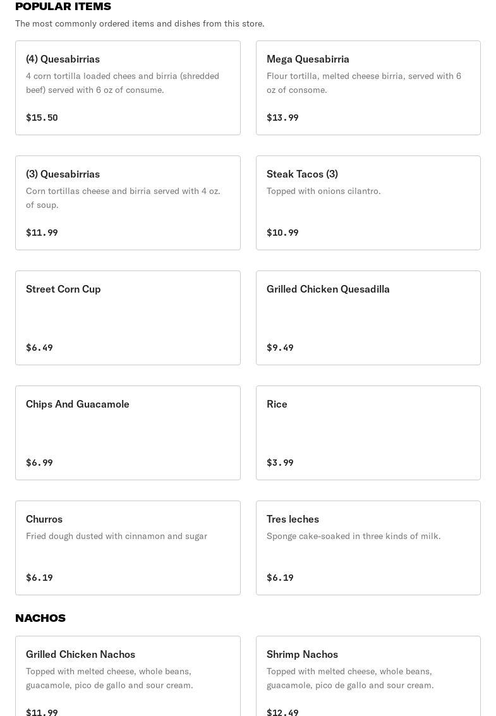Select the Tres leches dessert item
496x716 pixels.
[x=368, y=547]
